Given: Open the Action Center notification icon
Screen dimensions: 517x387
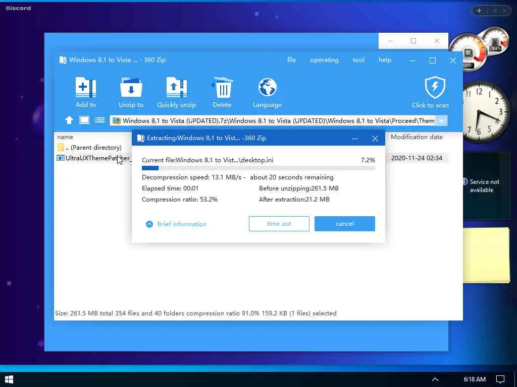Looking at the screenshot, I should (x=500, y=379).
